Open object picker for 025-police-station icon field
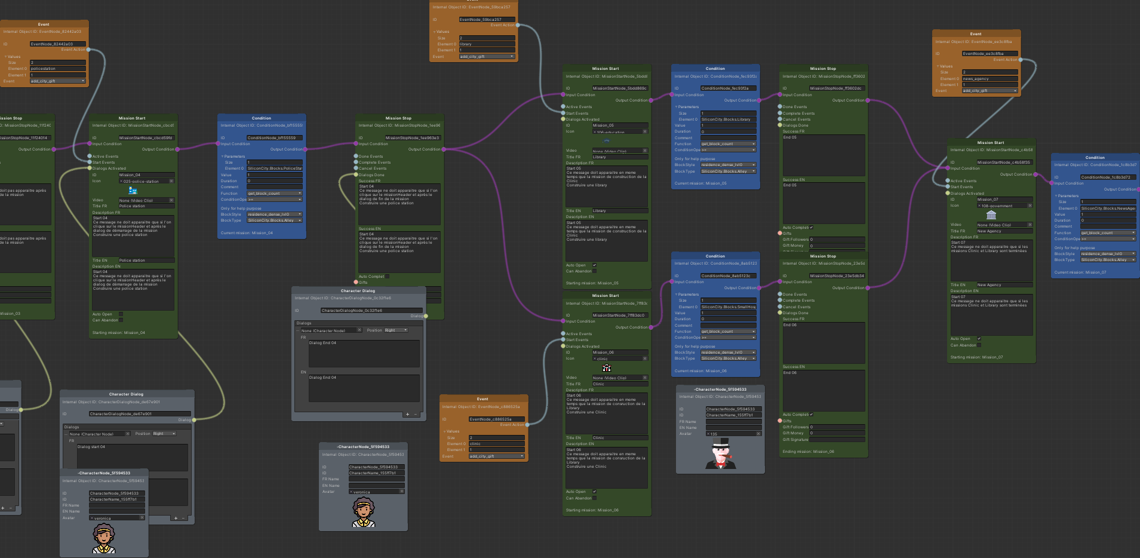The image size is (1140, 558). tap(171, 181)
